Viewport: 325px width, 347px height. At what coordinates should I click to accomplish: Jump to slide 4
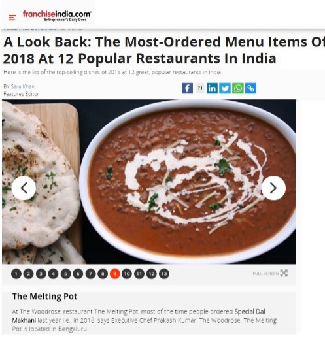pos(53,274)
